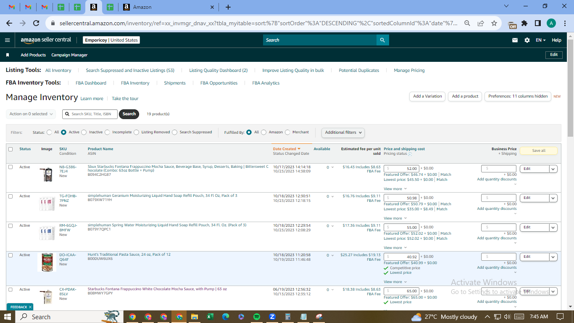Open the Shipments link
The image size is (574, 323).
175,83
